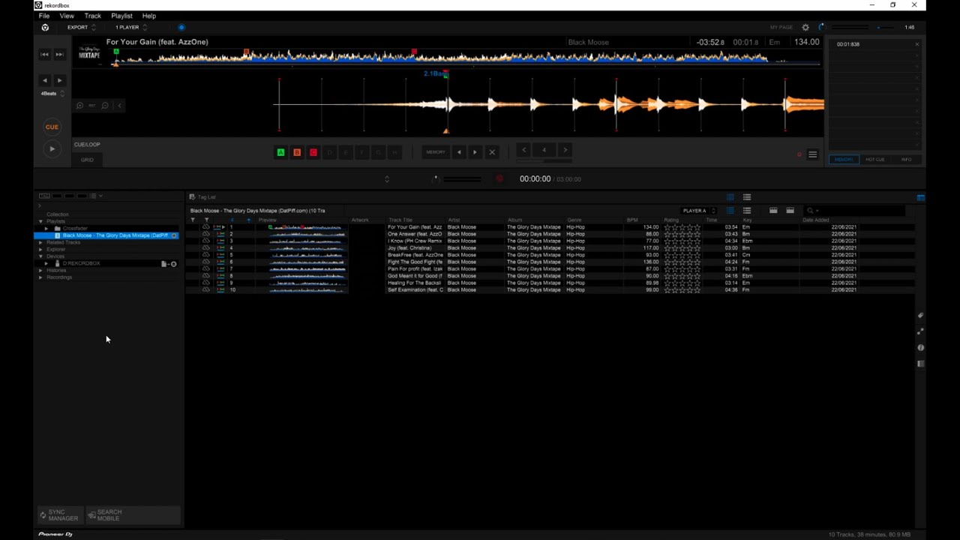Viewport: 960px width, 540px height.
Task: Decrease the loop beat value of 4
Action: [523, 150]
